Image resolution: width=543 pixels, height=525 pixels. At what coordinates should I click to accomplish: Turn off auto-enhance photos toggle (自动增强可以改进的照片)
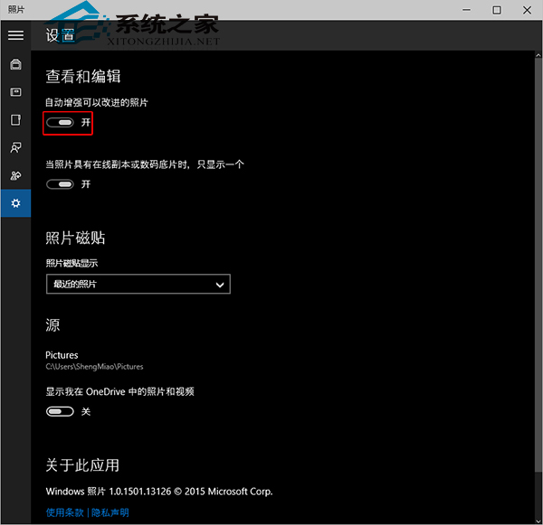pos(60,122)
